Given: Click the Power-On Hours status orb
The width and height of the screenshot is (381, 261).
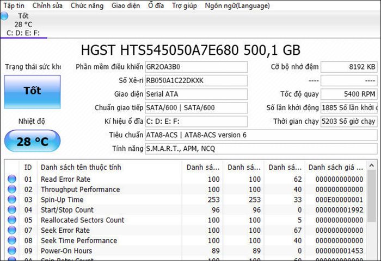Looking at the screenshot, I should [x=12, y=251].
